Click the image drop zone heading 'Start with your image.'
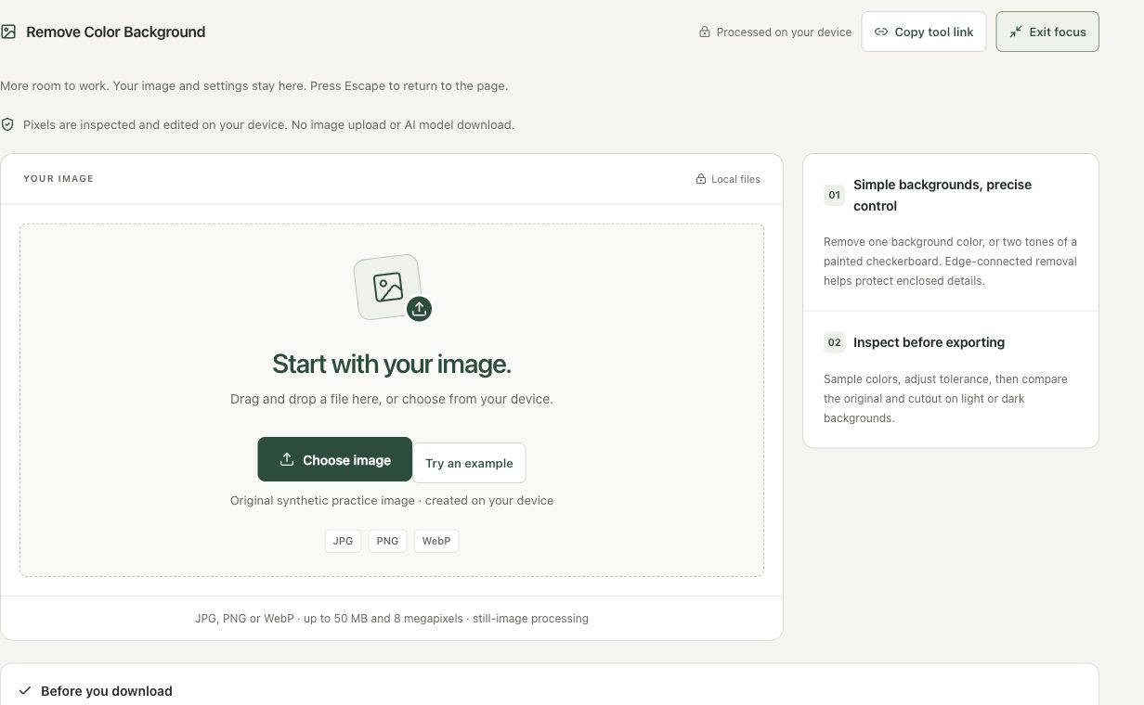The width and height of the screenshot is (1144, 705). (392, 364)
